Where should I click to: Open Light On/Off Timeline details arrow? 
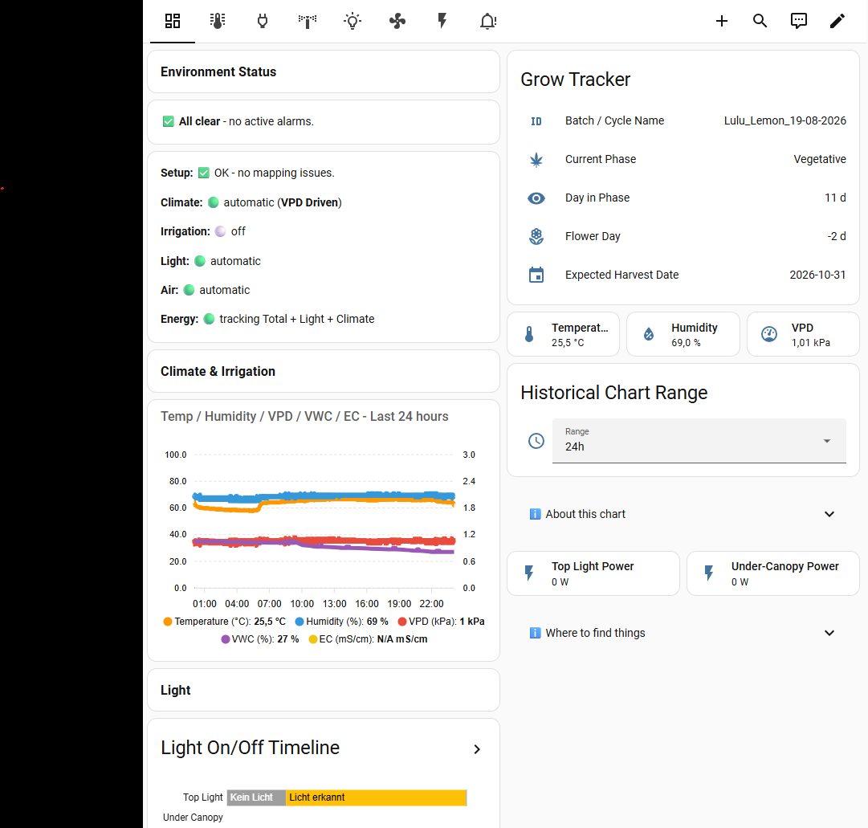point(477,749)
